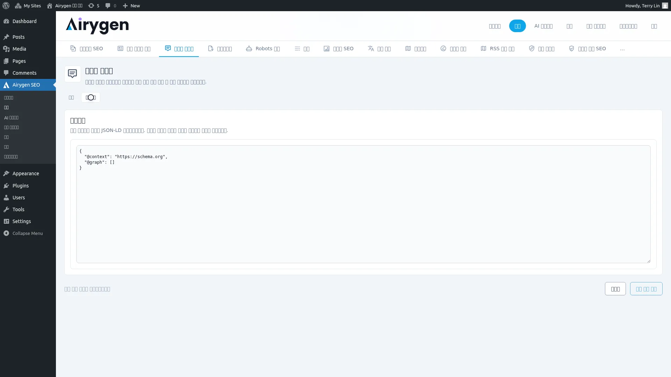
Task: Click the textarea resize handle
Action: pyautogui.click(x=648, y=261)
